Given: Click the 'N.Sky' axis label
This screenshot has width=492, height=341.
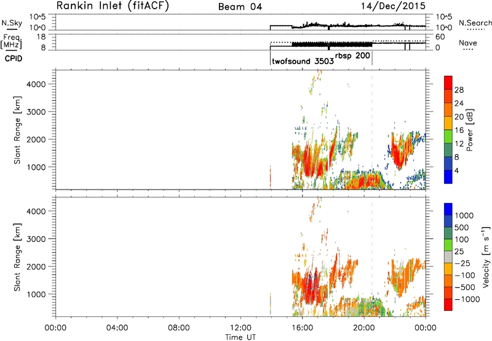Looking at the screenshot, I should coord(12,23).
